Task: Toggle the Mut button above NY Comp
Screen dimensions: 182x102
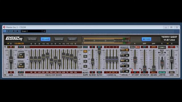Action: click(137, 47)
